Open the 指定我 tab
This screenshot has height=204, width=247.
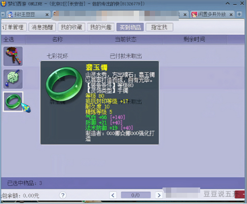click(x=160, y=27)
